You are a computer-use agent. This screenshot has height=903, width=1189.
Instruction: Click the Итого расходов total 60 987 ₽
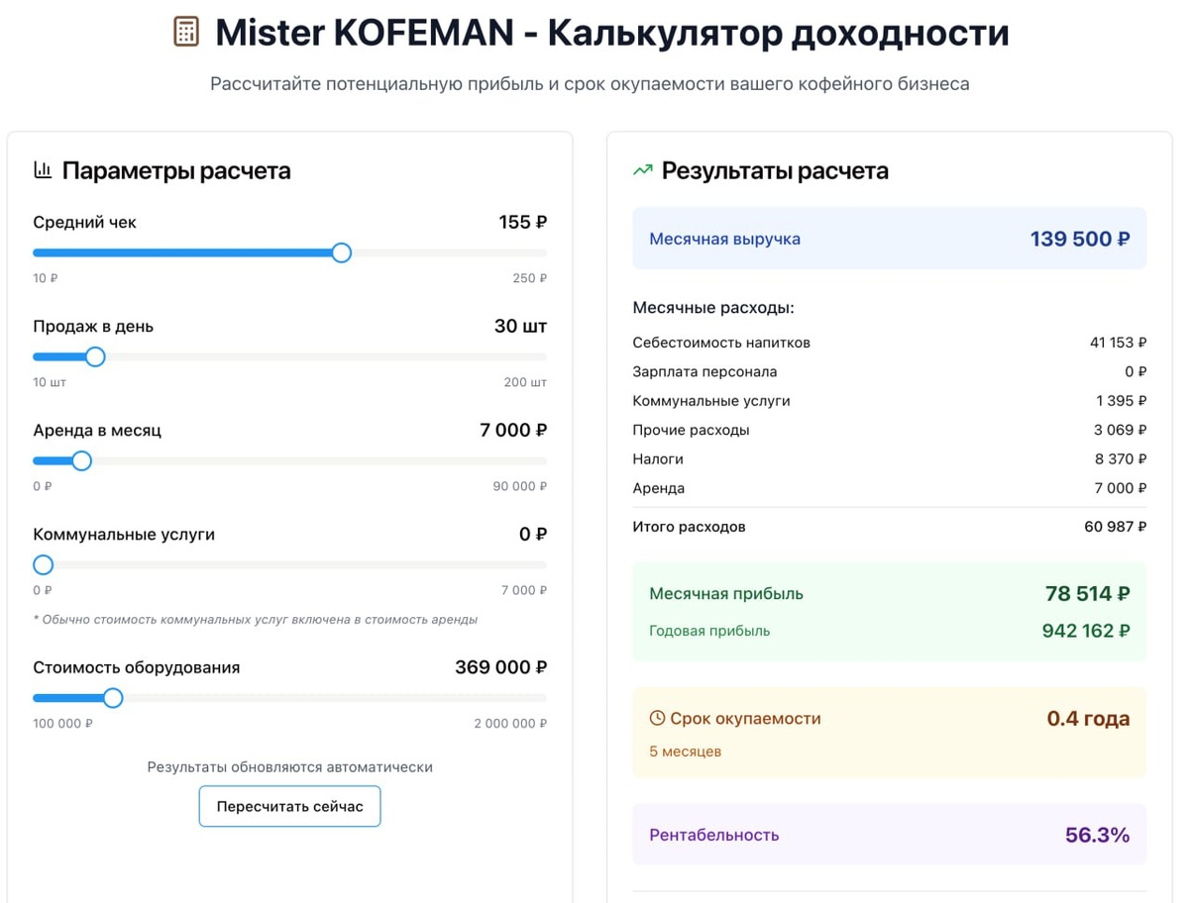1115,527
